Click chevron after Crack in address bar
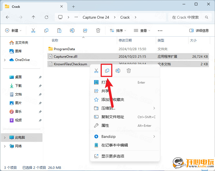This screenshot has width=215, height=171. click(135, 17)
